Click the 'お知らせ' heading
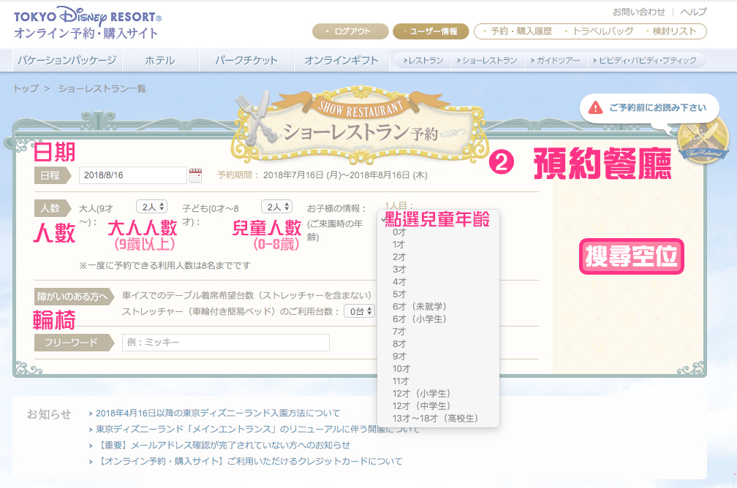 point(49,413)
